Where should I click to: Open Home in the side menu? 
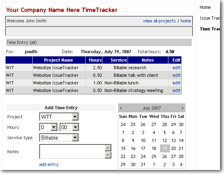click(205, 7)
